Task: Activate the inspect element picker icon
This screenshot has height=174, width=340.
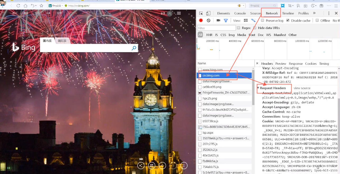Action: pyautogui.click(x=201, y=13)
